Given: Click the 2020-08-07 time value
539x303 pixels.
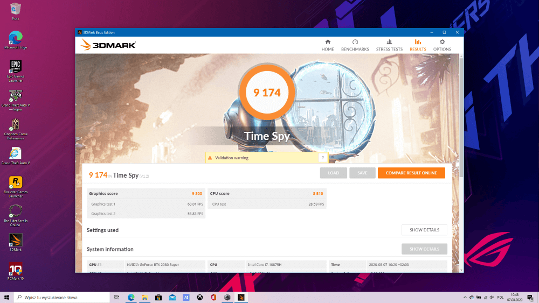Looking at the screenshot, I should pos(389,265).
